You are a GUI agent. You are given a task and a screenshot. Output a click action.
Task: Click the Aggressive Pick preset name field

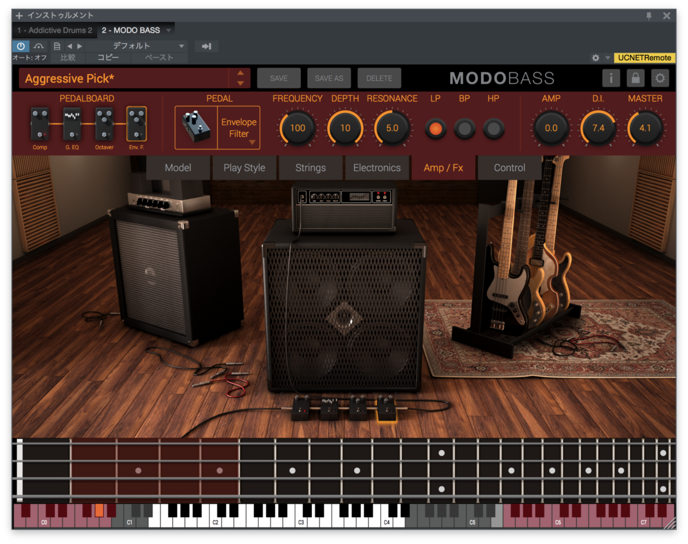click(x=124, y=78)
